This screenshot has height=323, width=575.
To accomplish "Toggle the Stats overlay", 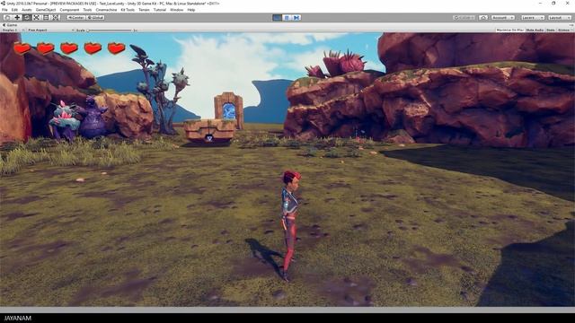I will 551,30.
